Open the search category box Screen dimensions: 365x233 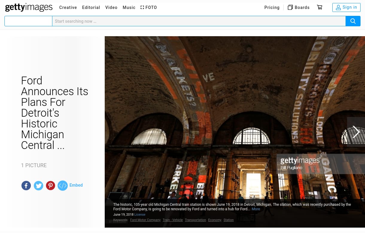(x=28, y=21)
